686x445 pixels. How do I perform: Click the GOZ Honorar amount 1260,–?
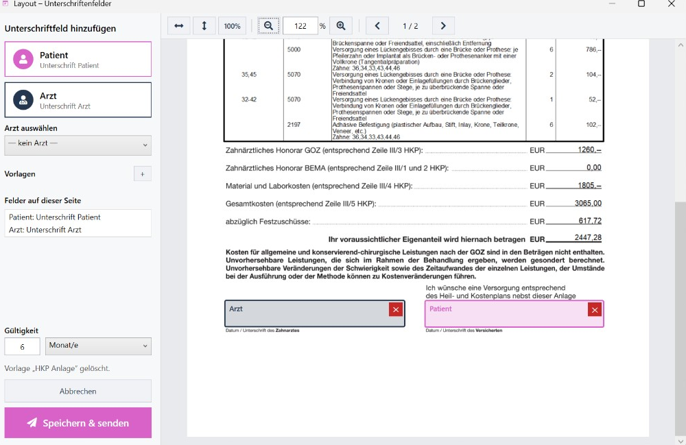click(590, 149)
